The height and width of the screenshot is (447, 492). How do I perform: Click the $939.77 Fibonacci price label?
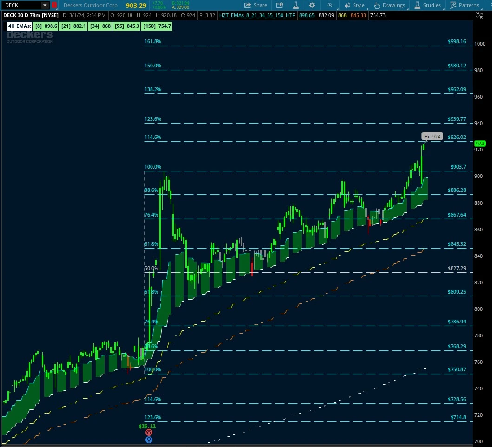tap(457, 119)
